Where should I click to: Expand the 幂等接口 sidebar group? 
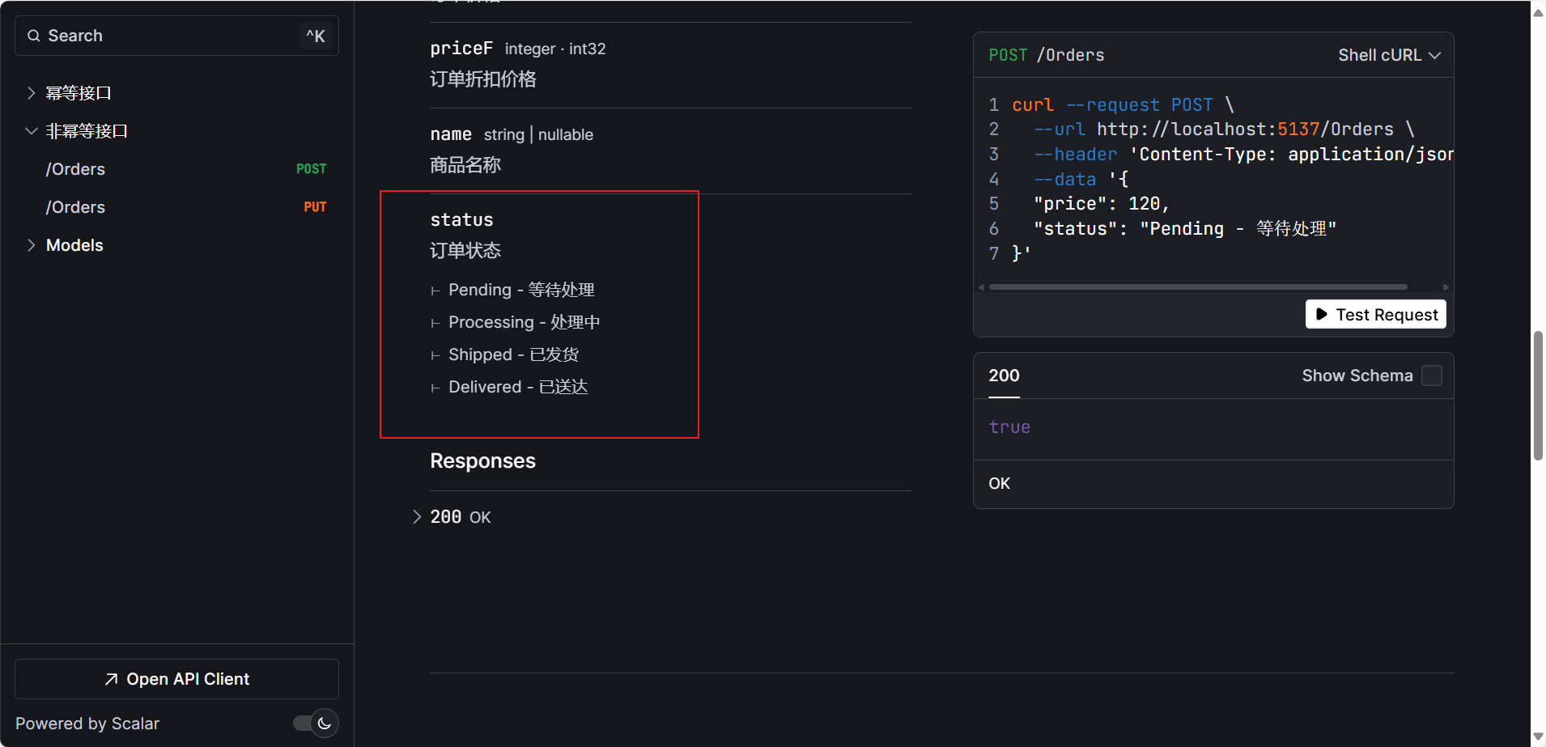tap(31, 93)
